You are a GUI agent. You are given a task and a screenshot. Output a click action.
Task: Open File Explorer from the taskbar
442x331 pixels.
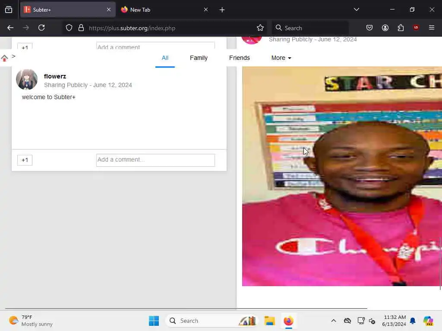[269, 321]
